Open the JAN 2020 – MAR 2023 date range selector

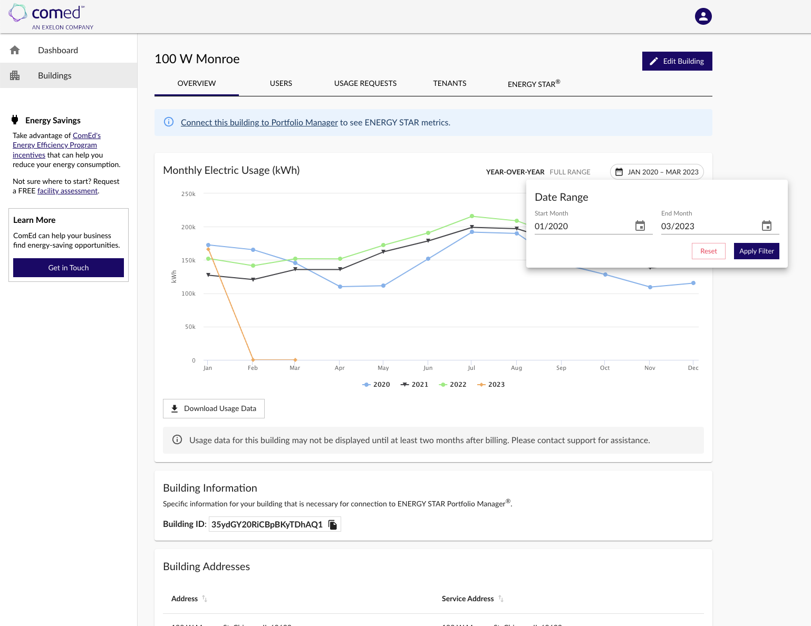tap(657, 172)
